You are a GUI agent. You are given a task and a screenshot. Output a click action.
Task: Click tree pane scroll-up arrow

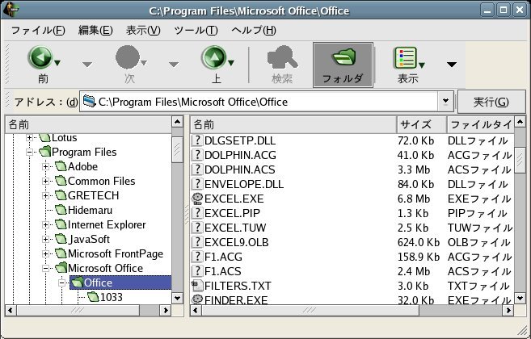click(177, 122)
